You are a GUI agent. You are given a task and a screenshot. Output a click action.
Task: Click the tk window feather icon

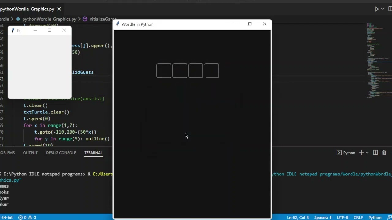(x=13, y=30)
